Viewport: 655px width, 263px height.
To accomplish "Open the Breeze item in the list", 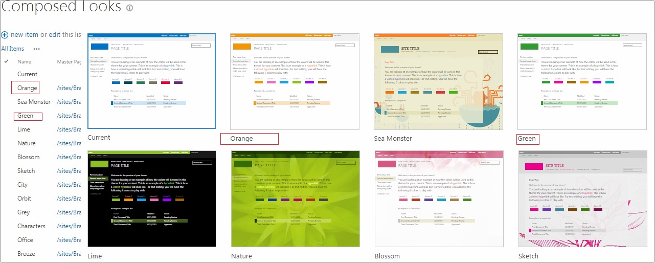I will point(26,254).
